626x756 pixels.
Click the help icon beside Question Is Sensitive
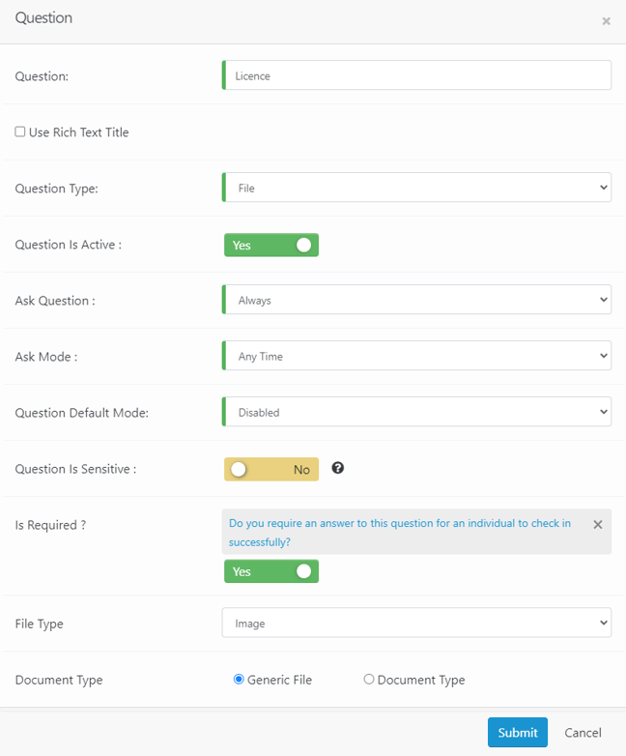tap(338, 468)
